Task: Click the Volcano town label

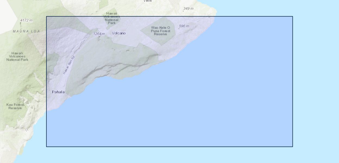Action: coord(119,33)
